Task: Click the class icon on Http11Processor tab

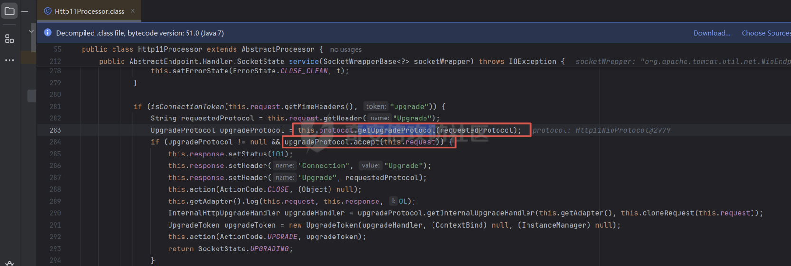Action: [47, 11]
